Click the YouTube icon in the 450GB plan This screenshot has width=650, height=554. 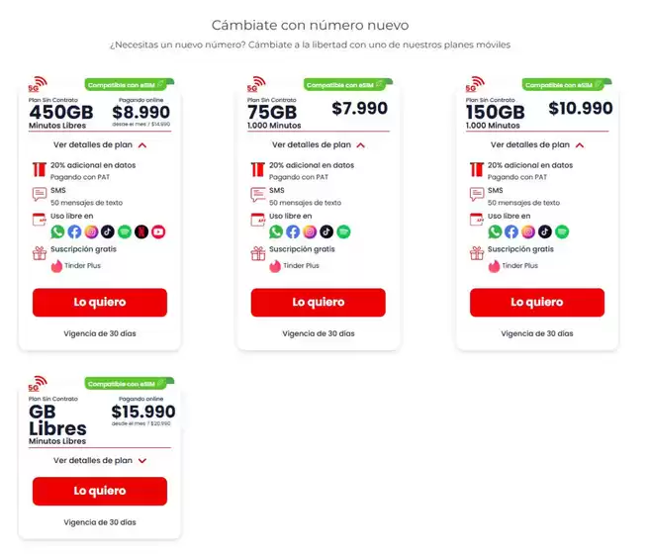pos(158,231)
